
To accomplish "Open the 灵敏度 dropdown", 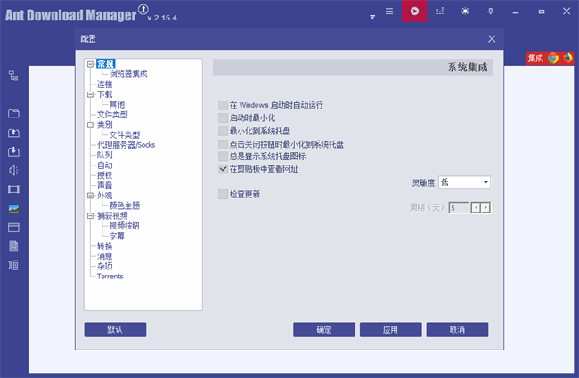I will coord(464,182).
